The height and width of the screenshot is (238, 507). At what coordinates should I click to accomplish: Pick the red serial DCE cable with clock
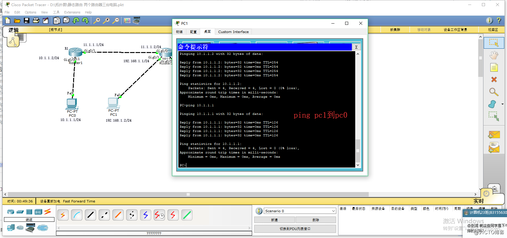tap(159, 215)
